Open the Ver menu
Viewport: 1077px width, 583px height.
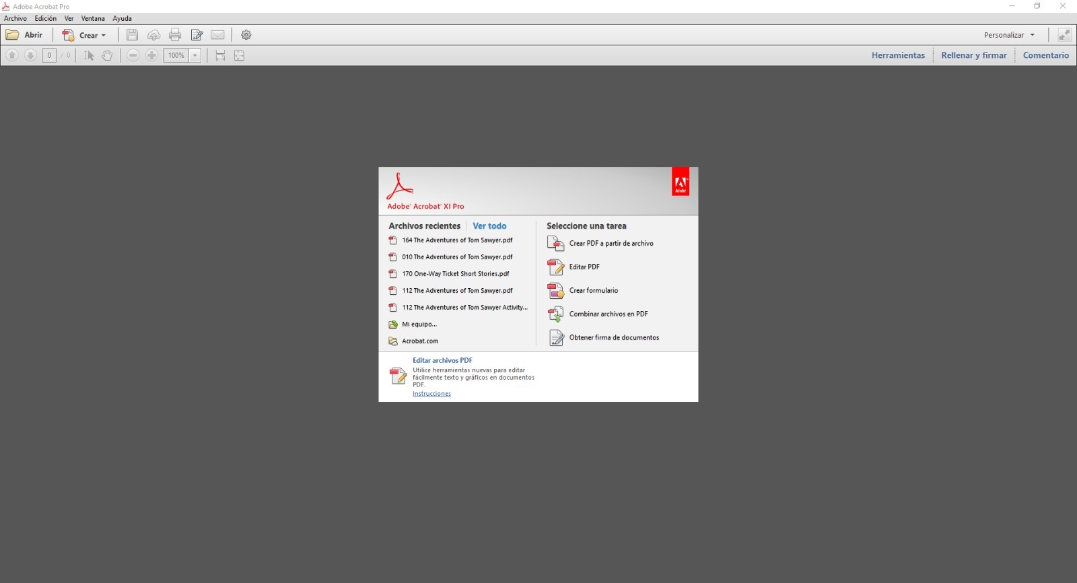point(69,18)
